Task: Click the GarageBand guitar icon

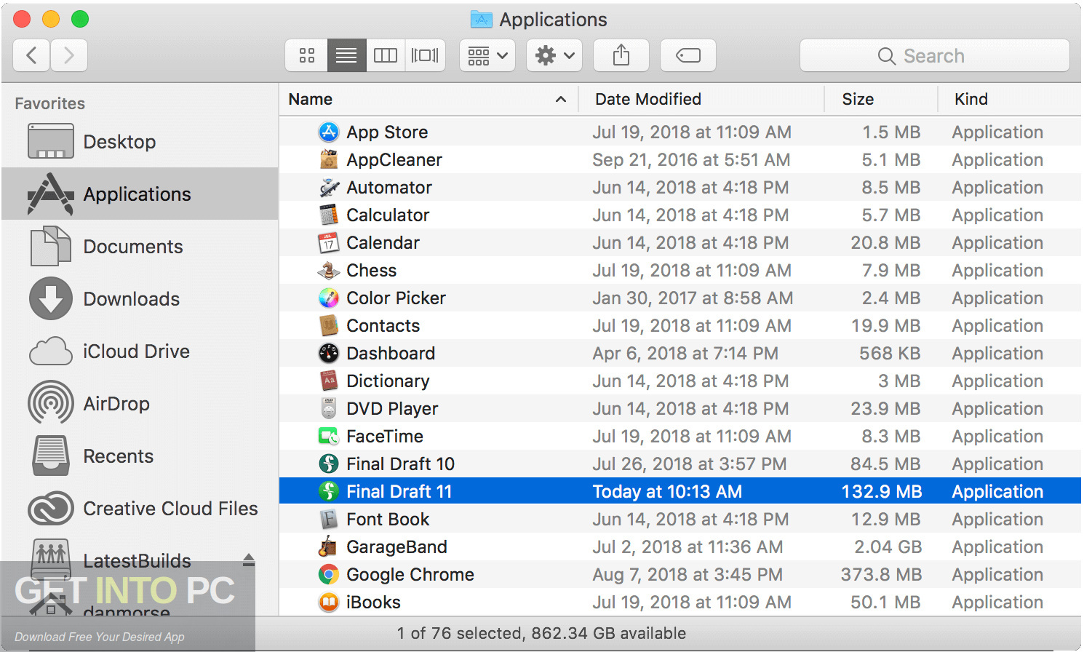Action: [329, 546]
